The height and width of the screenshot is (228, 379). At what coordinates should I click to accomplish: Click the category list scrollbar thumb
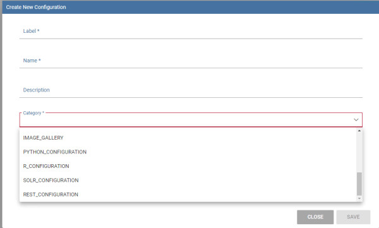359,184
